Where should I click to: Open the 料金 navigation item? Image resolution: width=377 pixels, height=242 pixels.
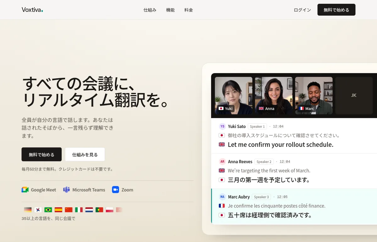pos(188,10)
